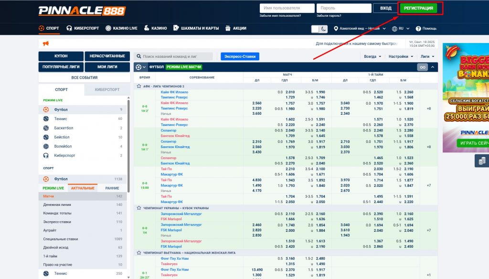489x279 pixels.
Task: Switch to the Киберспорт sidebar tab
Action: coord(107,89)
